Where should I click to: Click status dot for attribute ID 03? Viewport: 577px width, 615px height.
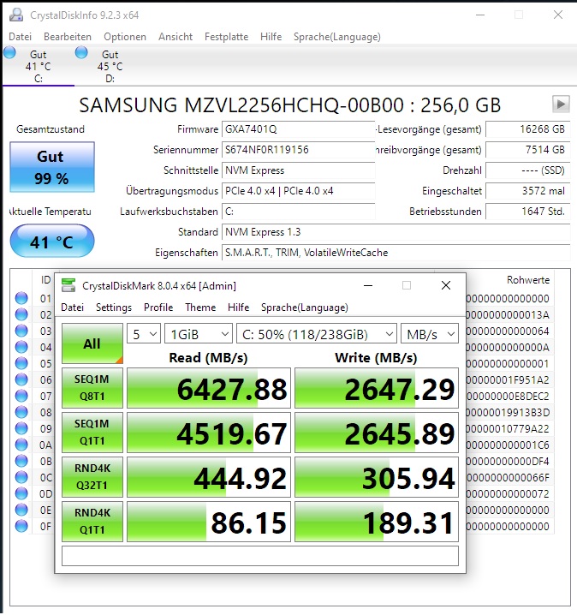coord(21,331)
